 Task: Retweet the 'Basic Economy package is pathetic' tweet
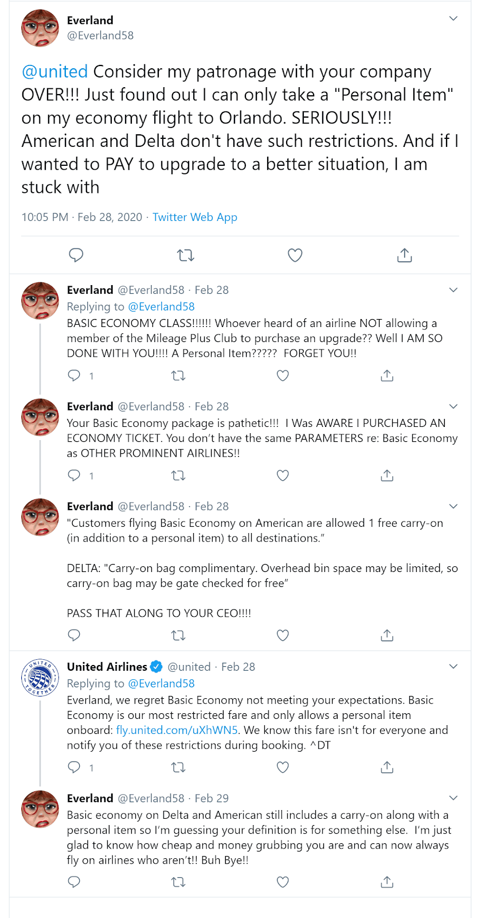pos(178,476)
